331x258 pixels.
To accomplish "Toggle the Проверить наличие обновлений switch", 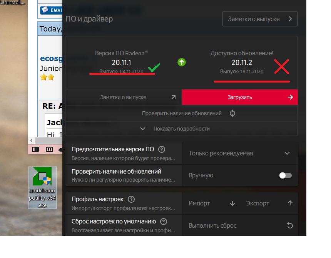I will (x=285, y=175).
